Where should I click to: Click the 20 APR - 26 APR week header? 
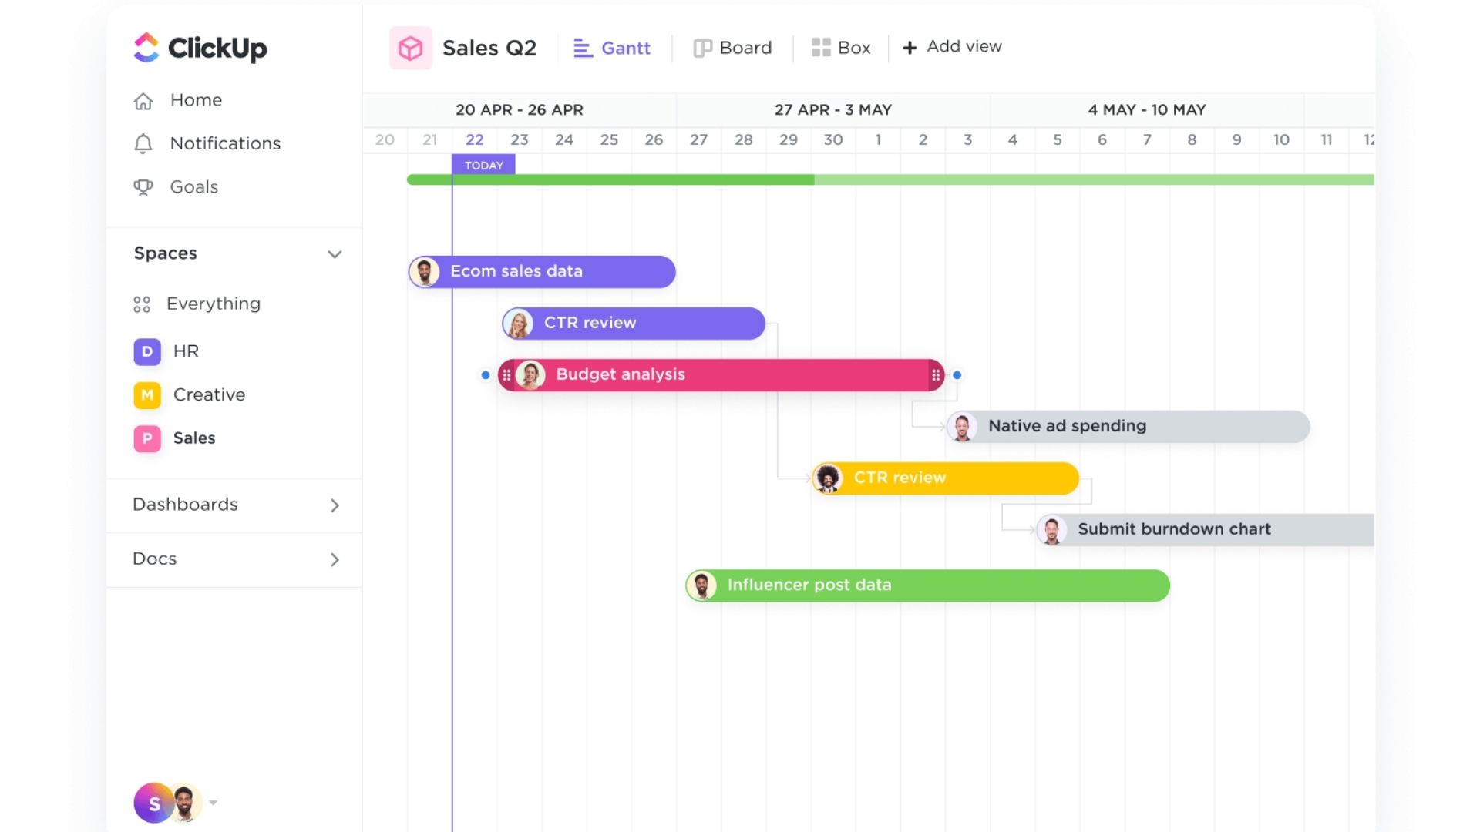(x=519, y=110)
